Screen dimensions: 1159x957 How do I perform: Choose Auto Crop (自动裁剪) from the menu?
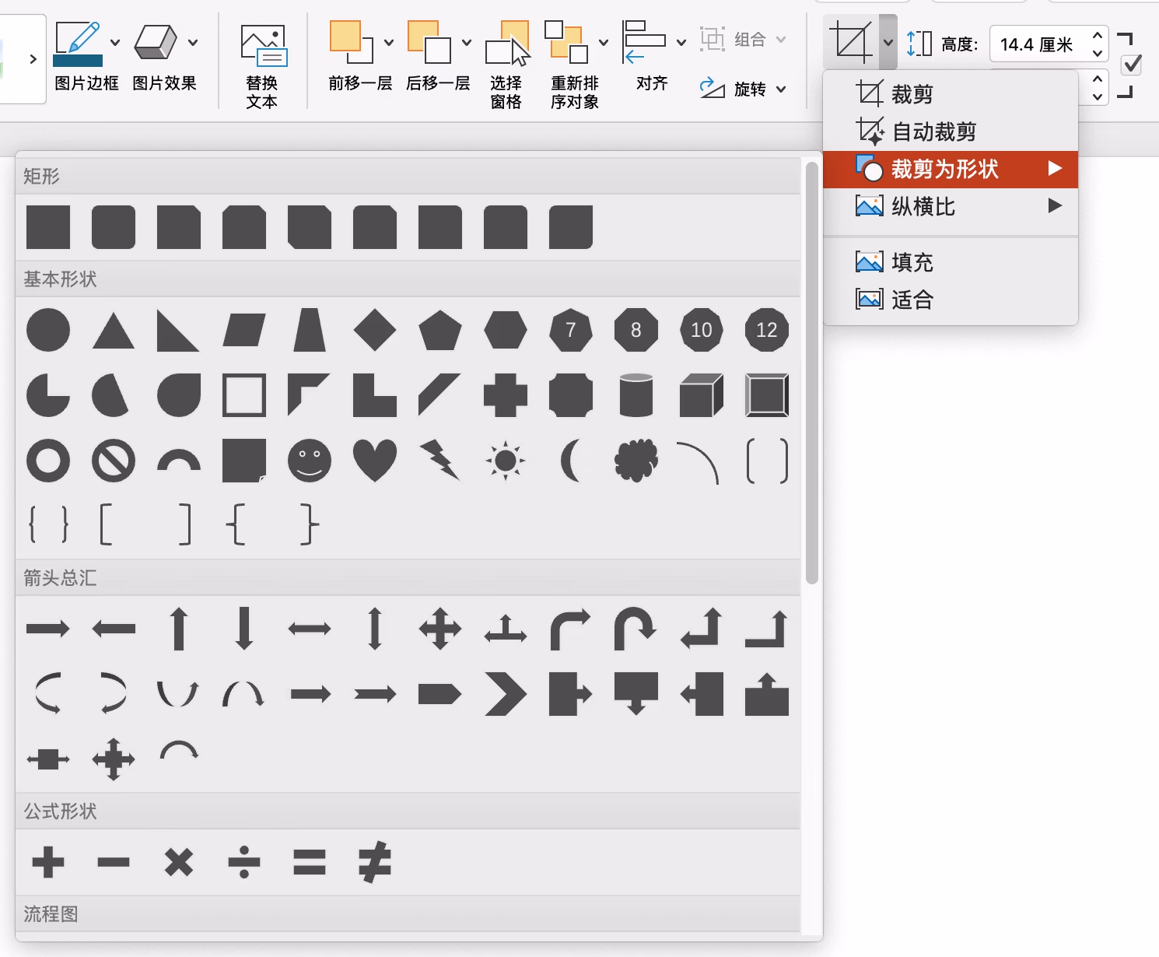click(x=933, y=131)
